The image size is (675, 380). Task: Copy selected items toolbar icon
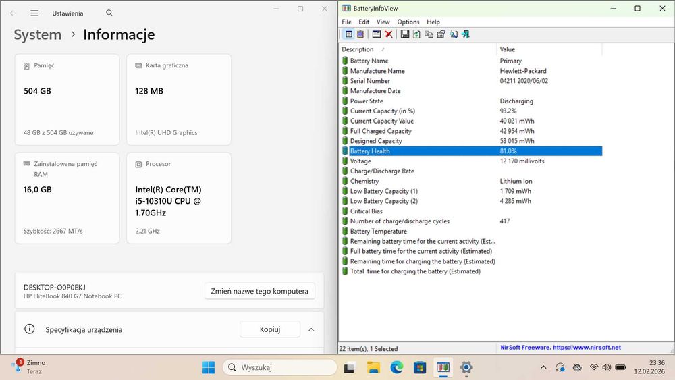[429, 34]
